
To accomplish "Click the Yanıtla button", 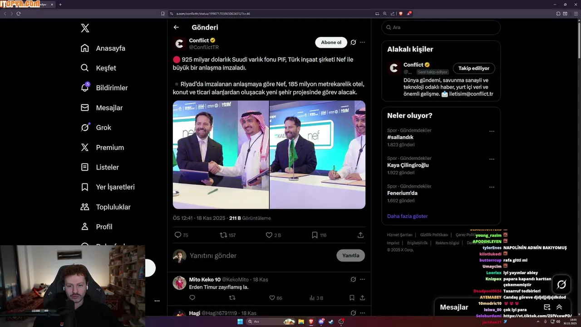I will (x=350, y=255).
